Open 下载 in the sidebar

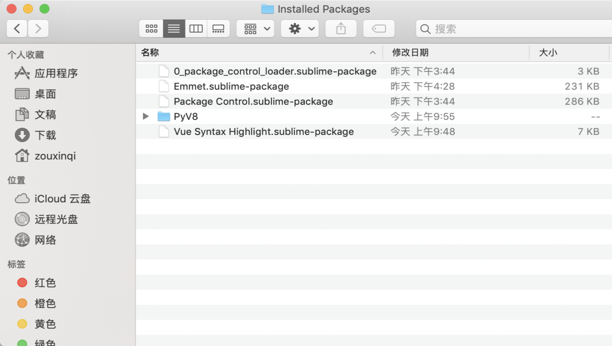pos(45,136)
